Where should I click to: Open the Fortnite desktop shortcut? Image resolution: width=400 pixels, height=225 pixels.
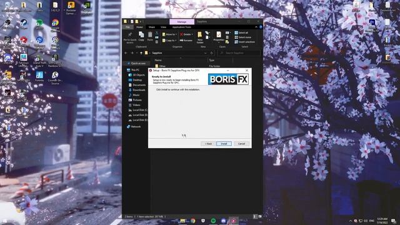click(39, 76)
